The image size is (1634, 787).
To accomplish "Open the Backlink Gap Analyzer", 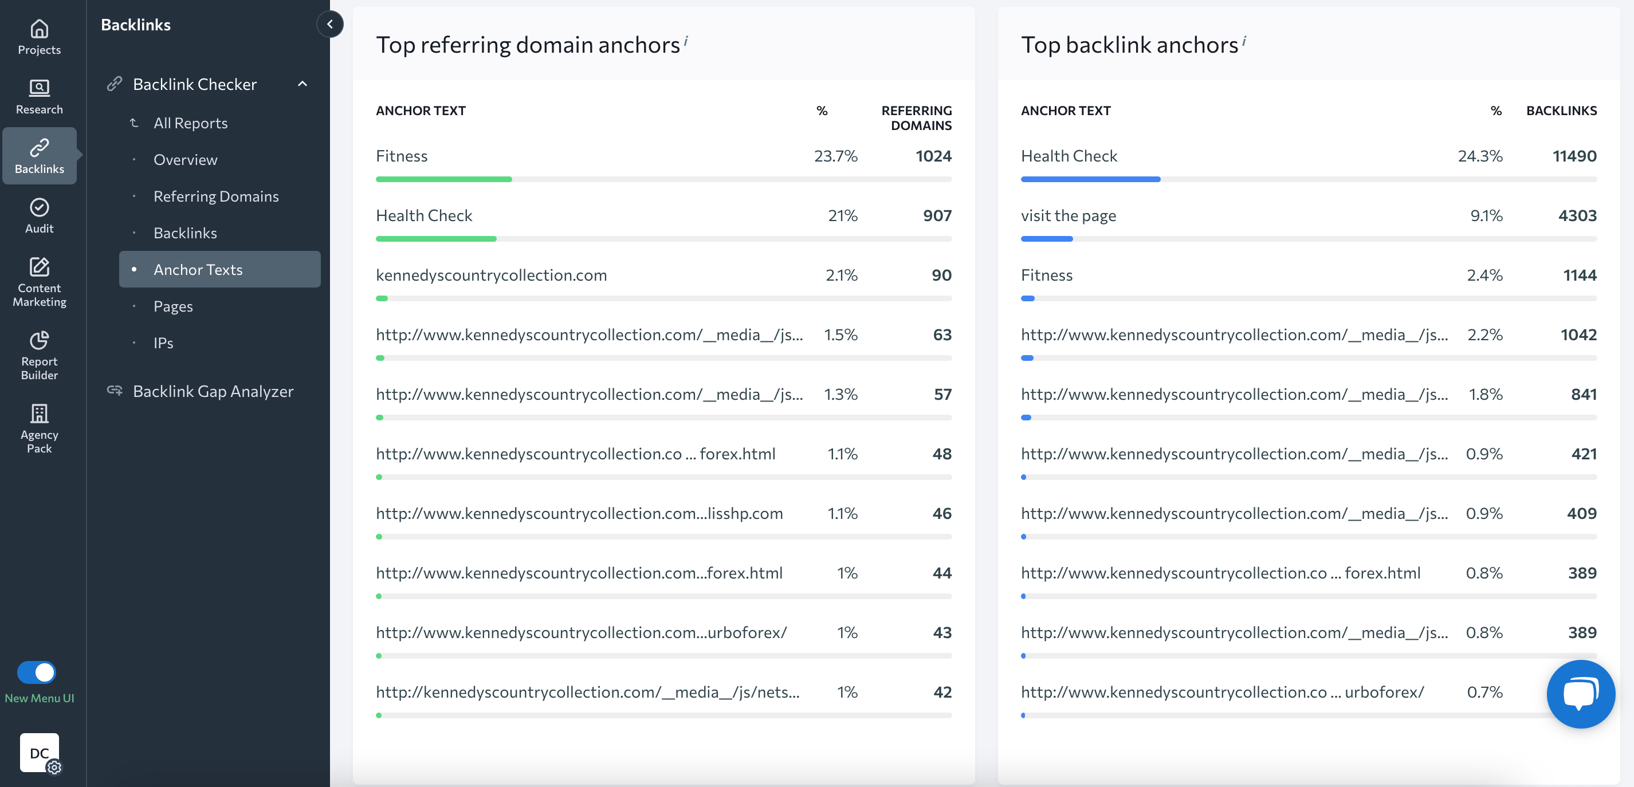I will pyautogui.click(x=213, y=391).
